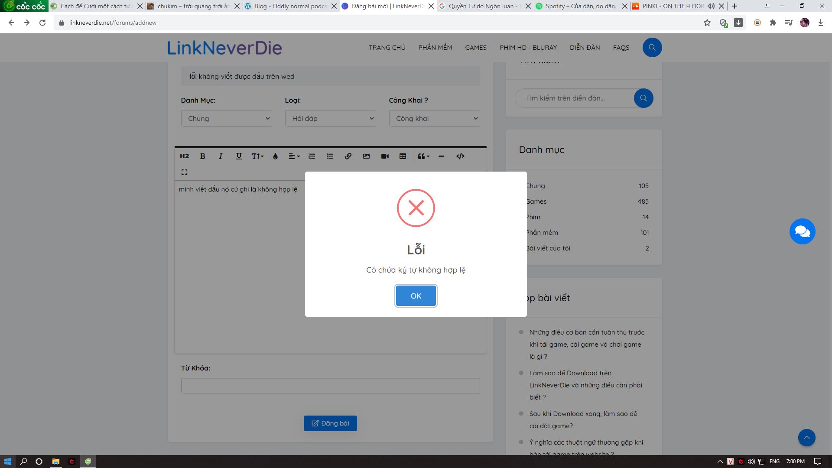The width and height of the screenshot is (832, 468).
Task: Open File Explorer from the taskbar
Action: [x=55, y=461]
